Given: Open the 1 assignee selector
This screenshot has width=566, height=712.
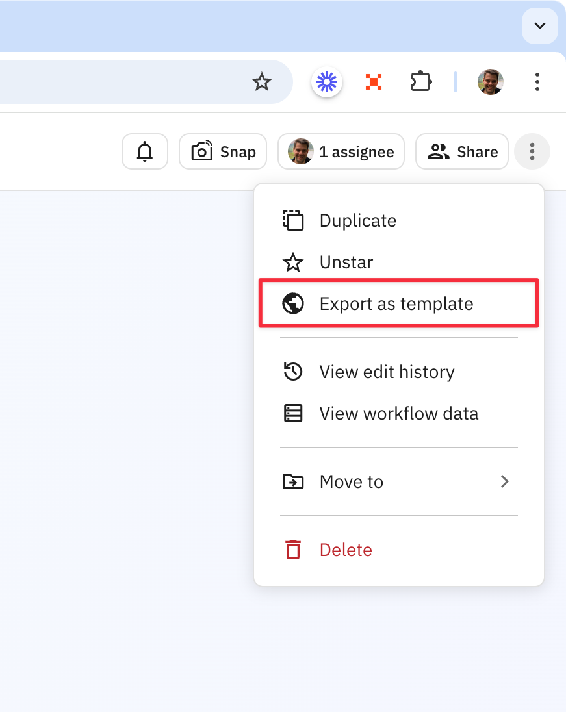Looking at the screenshot, I should point(341,151).
